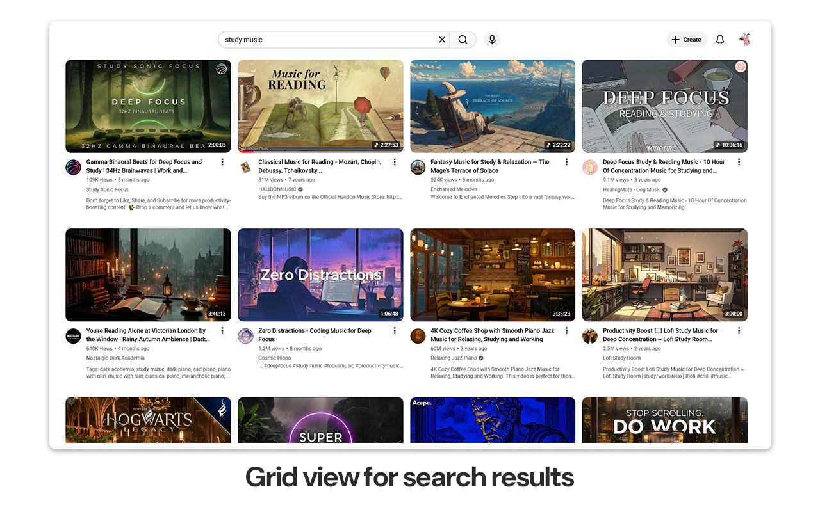820x512 pixels.
Task: Clear the search text with the X icon
Action: 442,40
